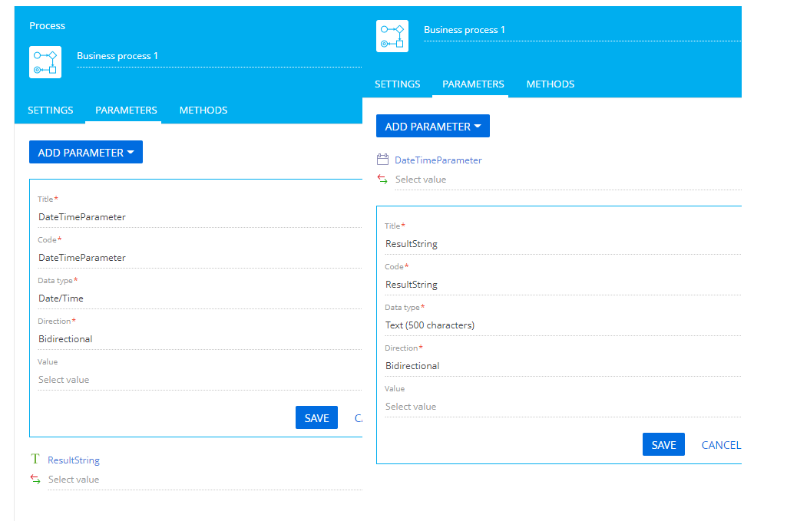Switch to the right METHODS tab
Screen dimensions: 787x521
coord(550,84)
